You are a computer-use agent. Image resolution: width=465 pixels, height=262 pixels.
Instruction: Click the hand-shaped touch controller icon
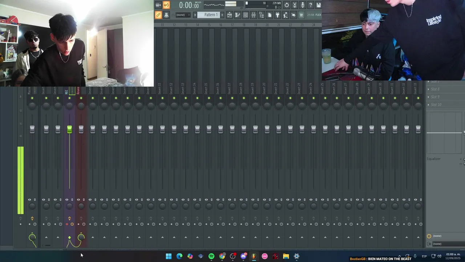tap(294, 15)
